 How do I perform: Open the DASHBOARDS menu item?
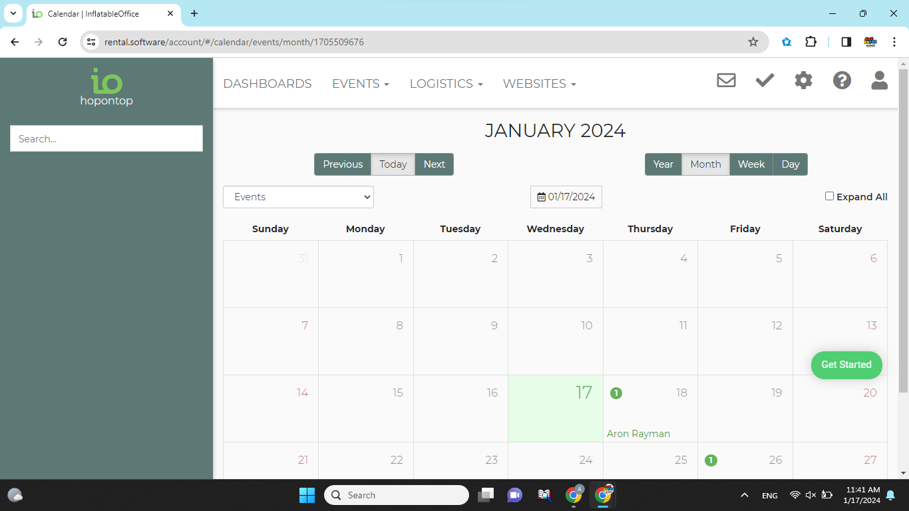[x=268, y=84]
